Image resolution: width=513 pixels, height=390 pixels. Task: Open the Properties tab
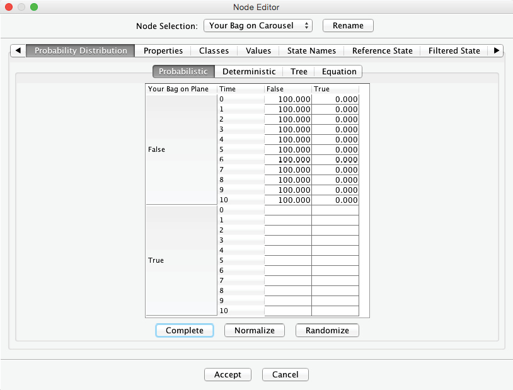[x=163, y=50]
